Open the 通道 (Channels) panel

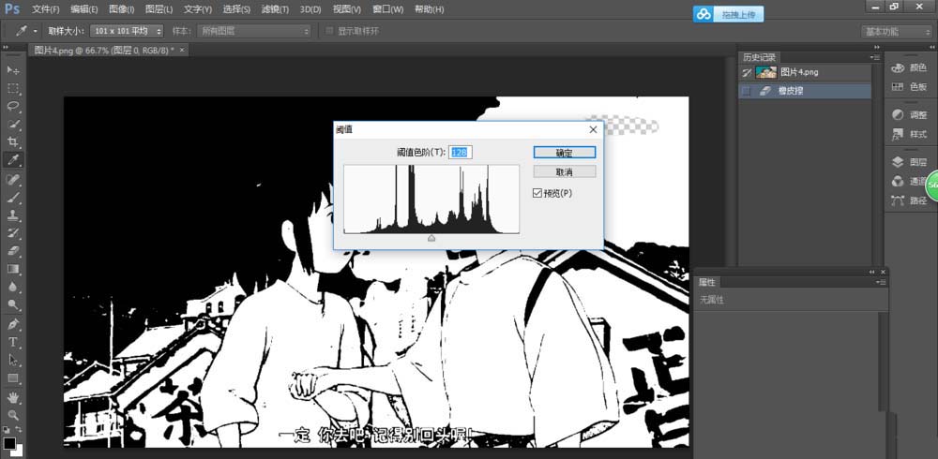point(907,182)
